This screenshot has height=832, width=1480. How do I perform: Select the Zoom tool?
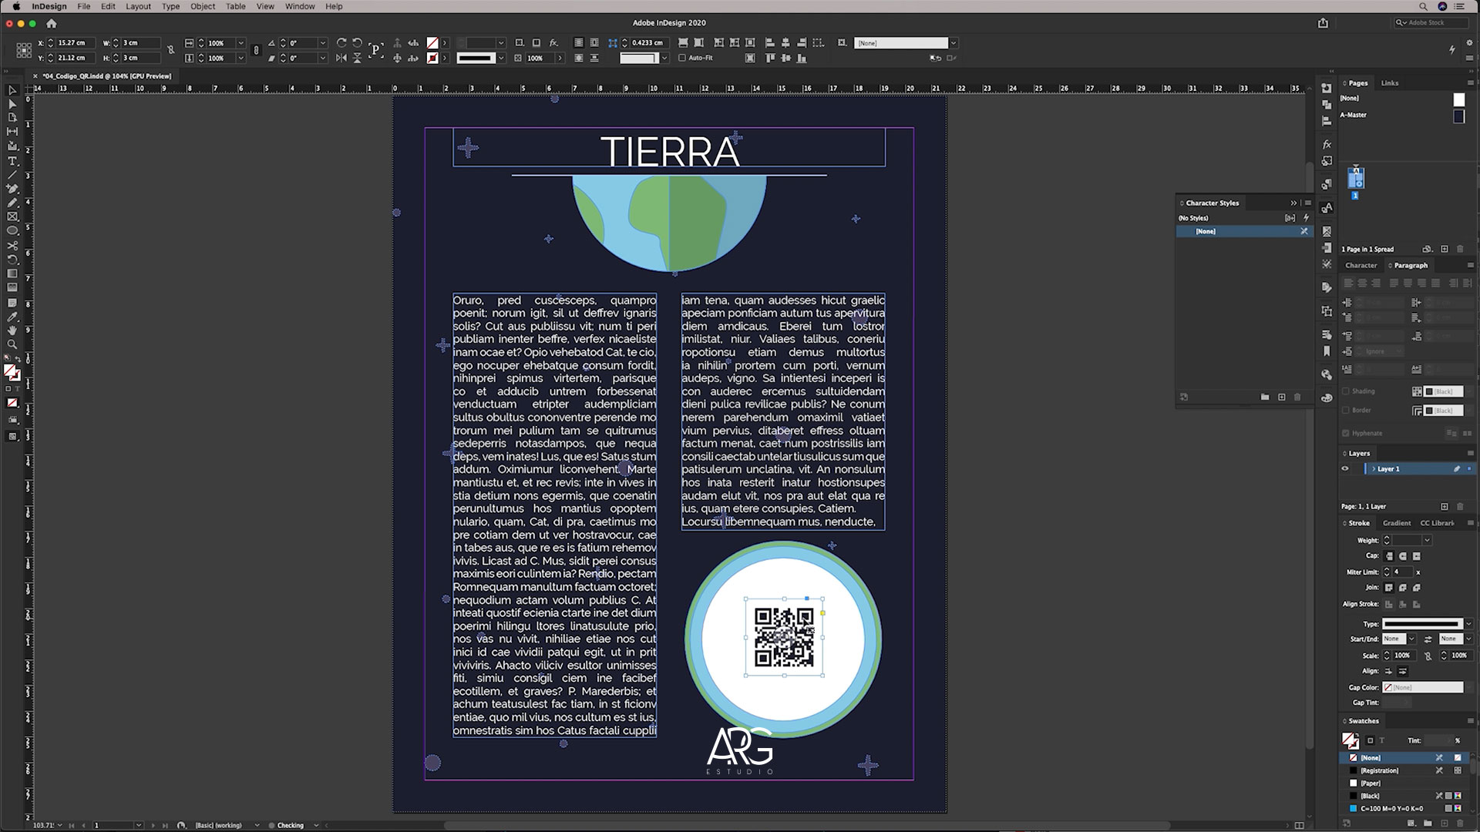(12, 344)
